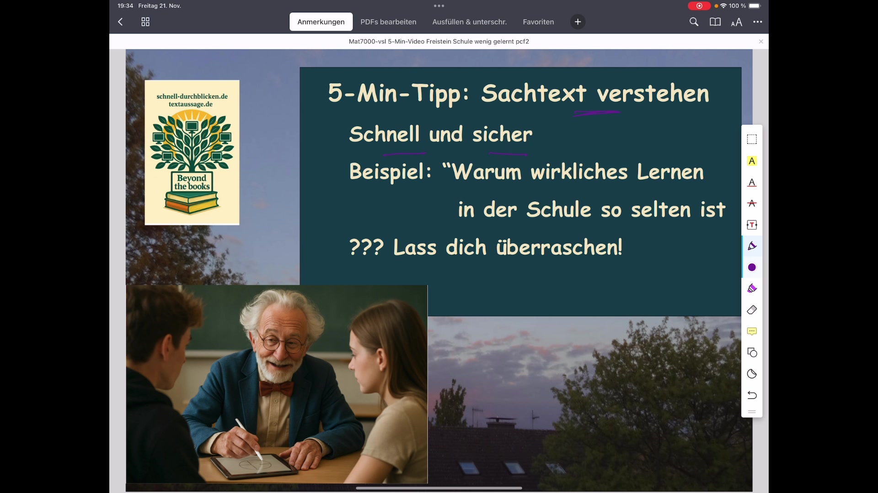This screenshot has height=493, width=878.
Task: Open Ausfüllen & unterschr. mode
Action: point(469,21)
